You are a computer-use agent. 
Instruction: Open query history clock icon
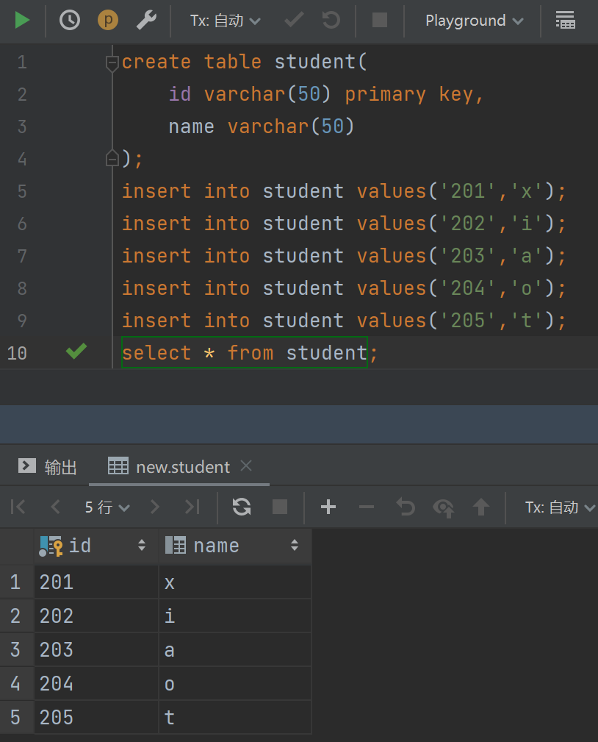tap(70, 21)
